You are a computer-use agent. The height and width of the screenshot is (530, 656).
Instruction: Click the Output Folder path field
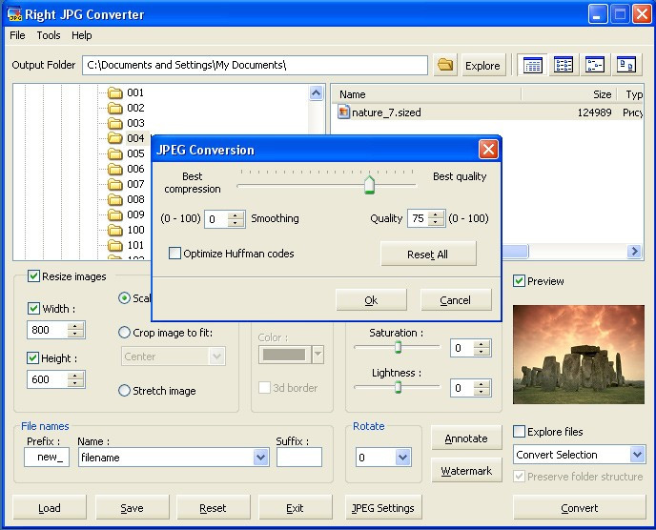pos(255,65)
